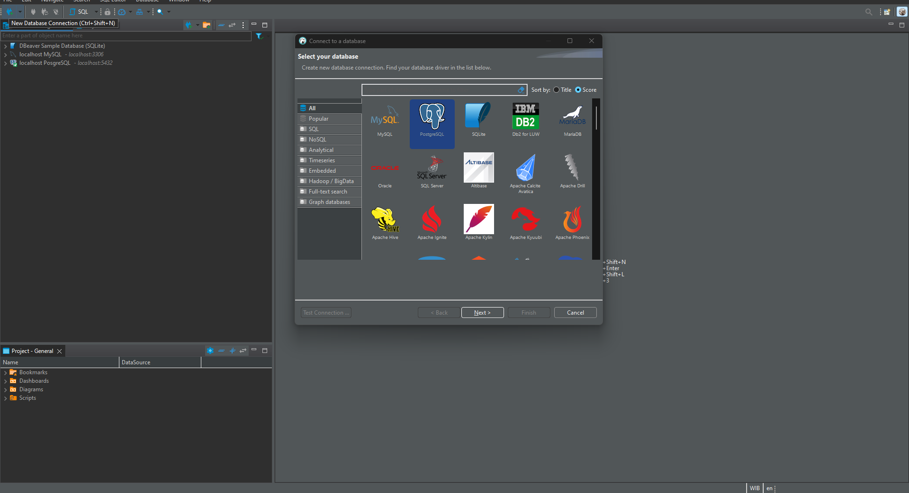Image resolution: width=909 pixels, height=493 pixels.
Task: Click the Connect plug icon in toolbar
Action: 33,12
